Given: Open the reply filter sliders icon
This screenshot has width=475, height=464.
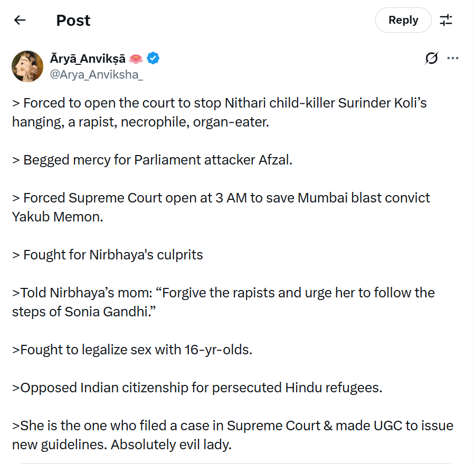Looking at the screenshot, I should click(x=446, y=20).
